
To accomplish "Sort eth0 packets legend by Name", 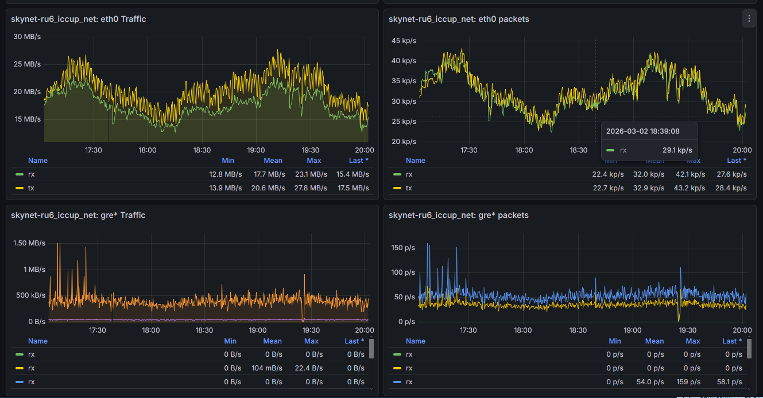I will [x=416, y=161].
